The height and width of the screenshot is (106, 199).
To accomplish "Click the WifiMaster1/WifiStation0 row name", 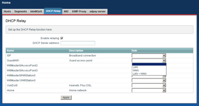I will point(21,80).
